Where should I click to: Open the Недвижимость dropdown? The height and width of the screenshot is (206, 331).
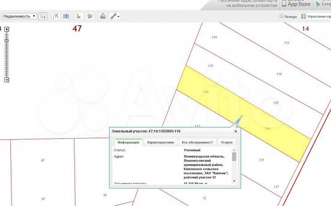pyautogui.click(x=19, y=16)
